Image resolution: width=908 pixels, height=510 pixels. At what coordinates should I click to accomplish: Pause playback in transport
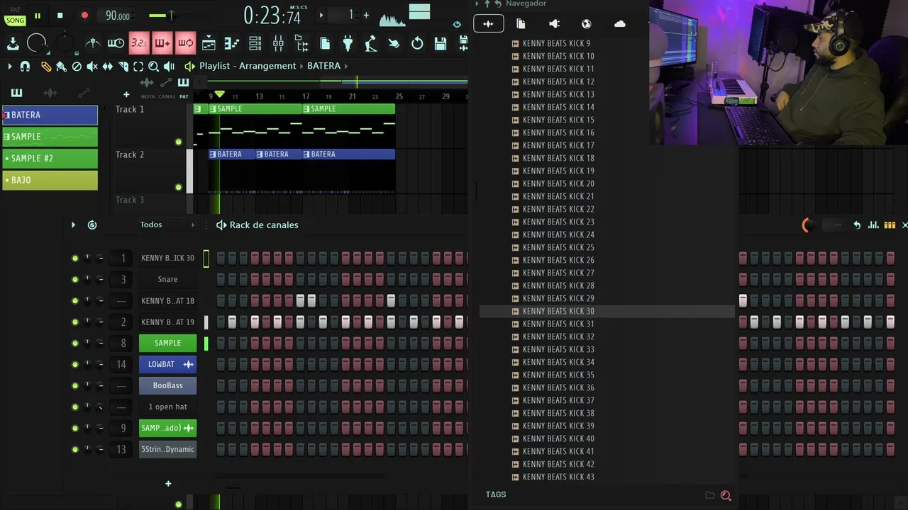click(38, 16)
